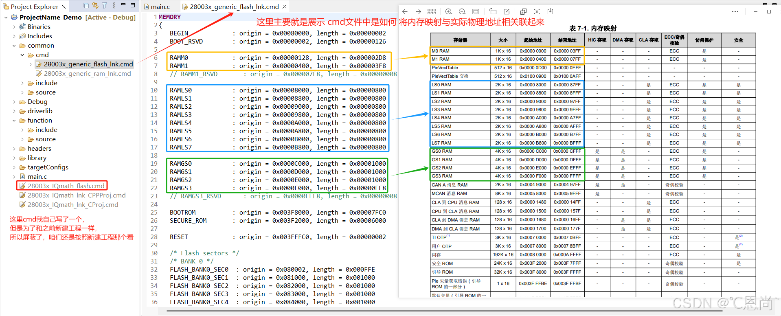Image resolution: width=781 pixels, height=316 pixels.
Task: Select 28003x_IQmath_flash.cmd file
Action: [x=66, y=186]
